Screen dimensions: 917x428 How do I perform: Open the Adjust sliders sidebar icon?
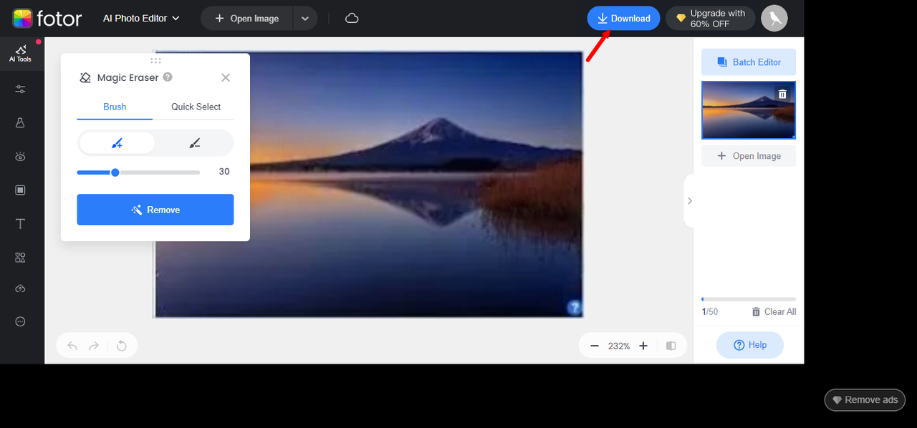coord(20,89)
